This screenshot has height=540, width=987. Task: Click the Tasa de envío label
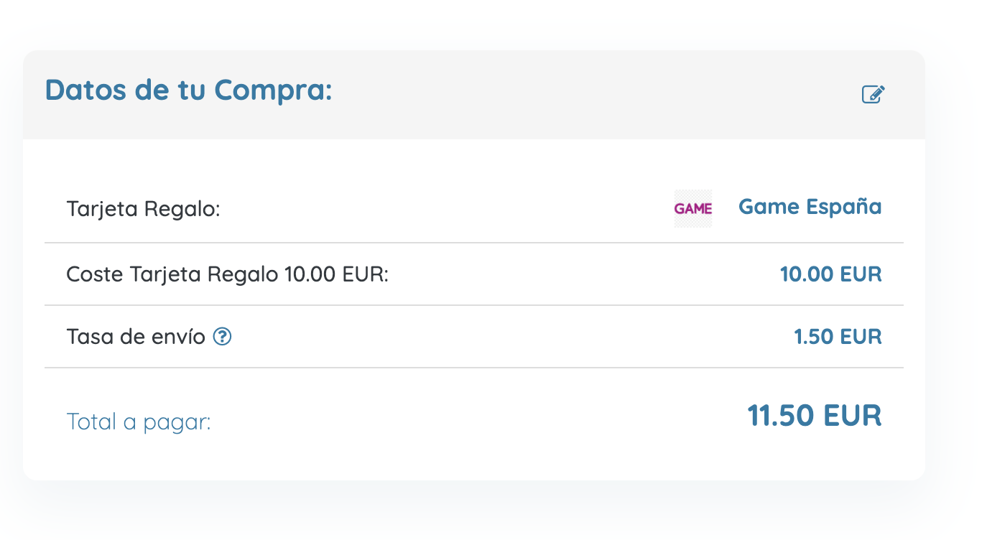pos(136,337)
